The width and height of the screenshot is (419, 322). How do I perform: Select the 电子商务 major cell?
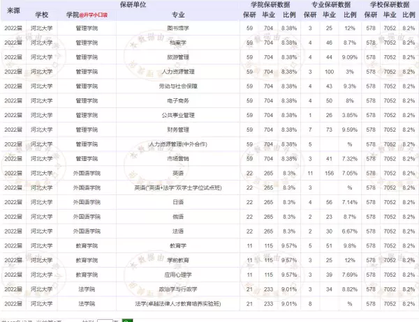pos(178,101)
